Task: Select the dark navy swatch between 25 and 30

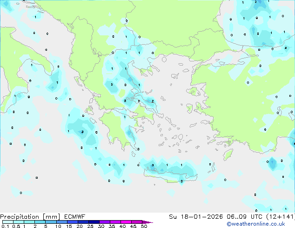Action: (x=94, y=222)
